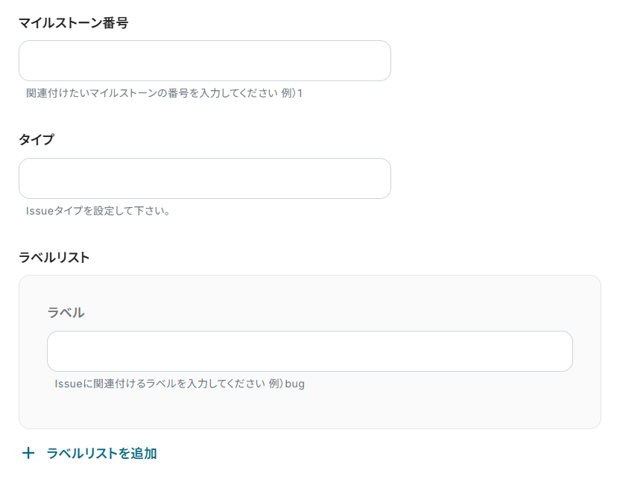Image resolution: width=620 pixels, height=479 pixels.
Task: Click the マイルストーン番号 field label
Action: pyautogui.click(x=73, y=23)
